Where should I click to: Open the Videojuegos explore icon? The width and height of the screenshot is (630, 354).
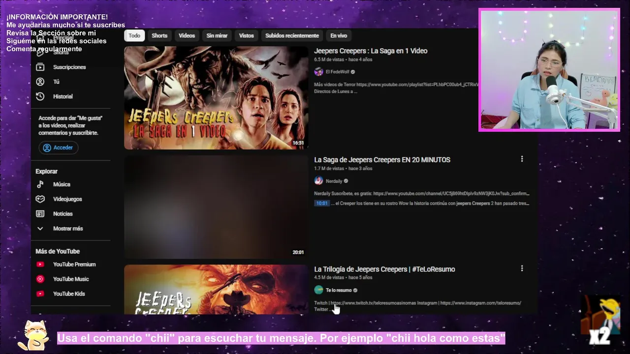coord(40,199)
